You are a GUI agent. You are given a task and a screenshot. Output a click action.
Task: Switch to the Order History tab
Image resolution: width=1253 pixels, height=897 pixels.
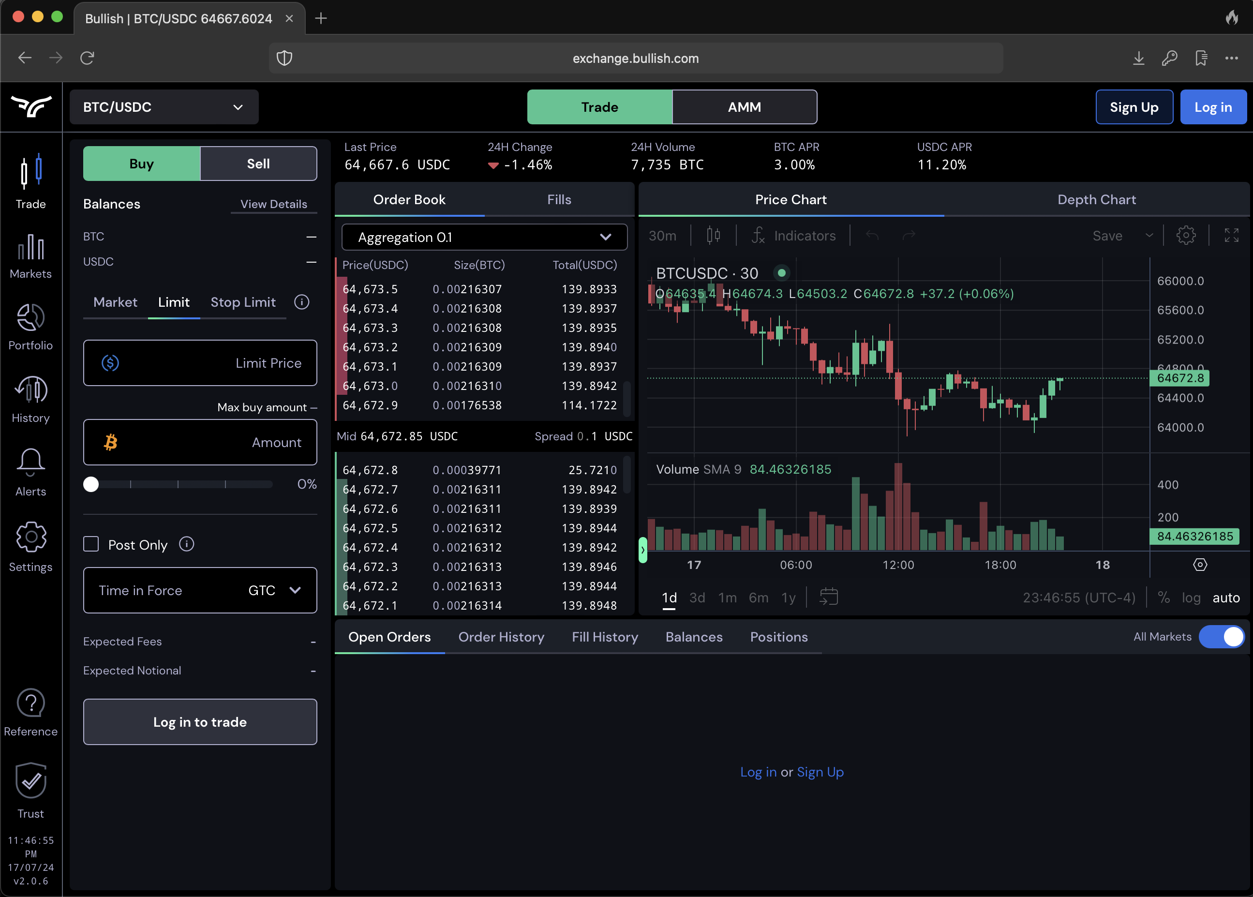(x=501, y=637)
